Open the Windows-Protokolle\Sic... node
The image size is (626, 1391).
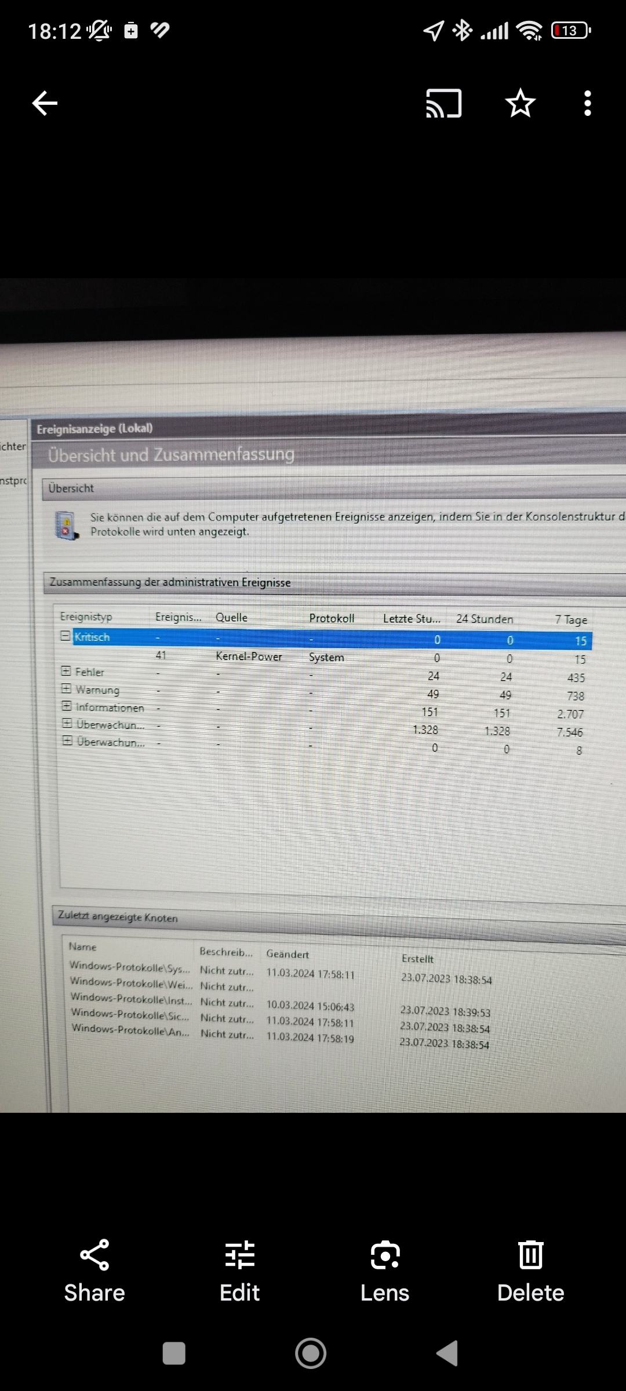130,1014
